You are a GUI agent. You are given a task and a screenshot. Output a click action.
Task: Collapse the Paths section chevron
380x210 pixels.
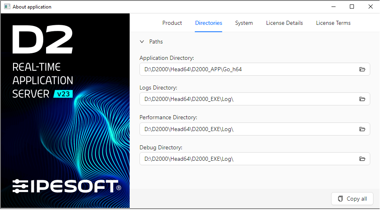pos(142,42)
